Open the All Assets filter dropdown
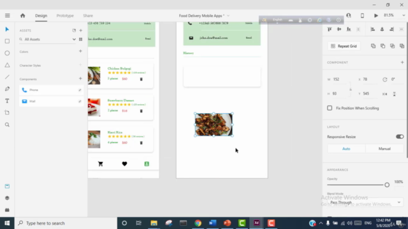This screenshot has height=229, width=408. [74, 39]
